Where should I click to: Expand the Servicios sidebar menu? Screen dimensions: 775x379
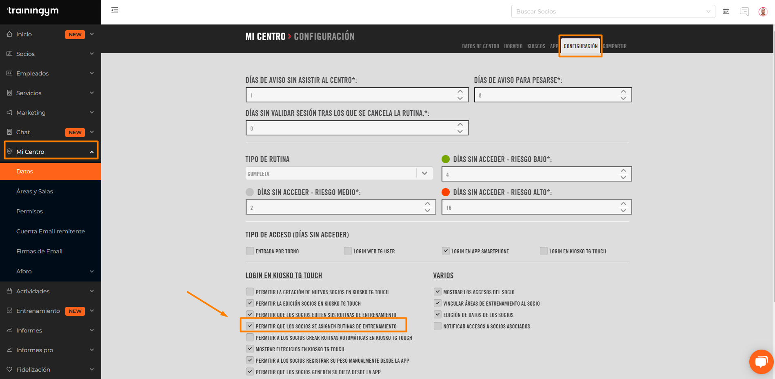pyautogui.click(x=92, y=93)
